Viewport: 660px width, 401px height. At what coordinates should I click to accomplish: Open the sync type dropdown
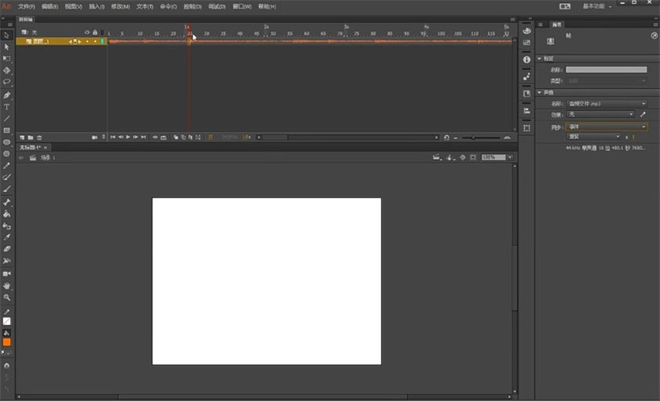(607, 127)
